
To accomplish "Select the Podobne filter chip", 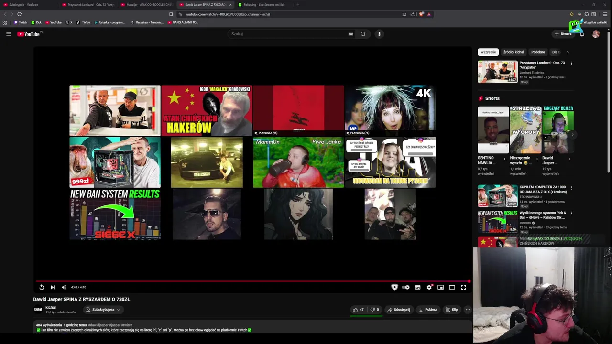I will click(538, 52).
